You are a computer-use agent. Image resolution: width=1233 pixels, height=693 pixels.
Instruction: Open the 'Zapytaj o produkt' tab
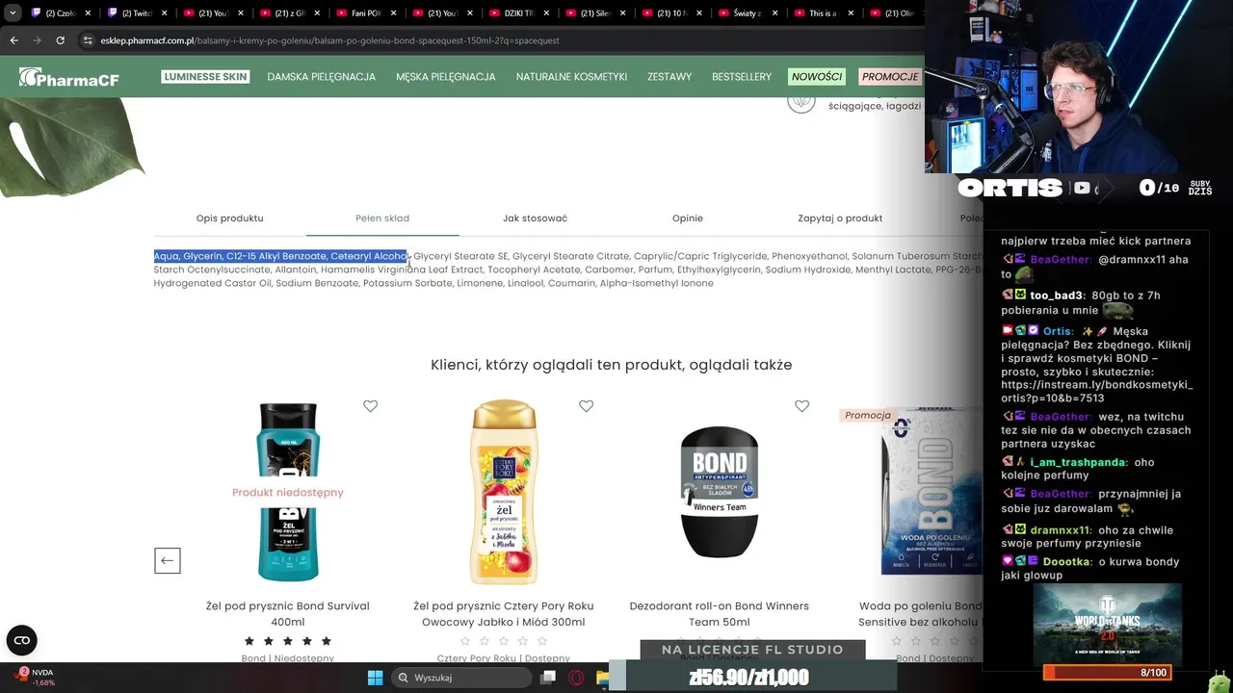[x=840, y=218]
